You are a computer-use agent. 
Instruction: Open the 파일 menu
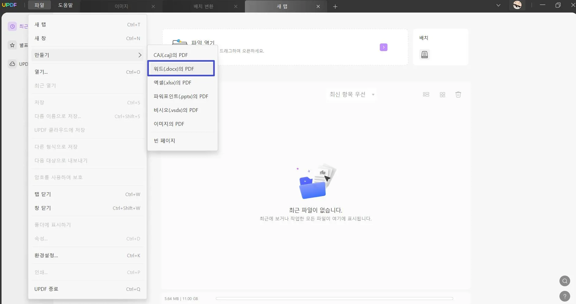click(x=39, y=5)
